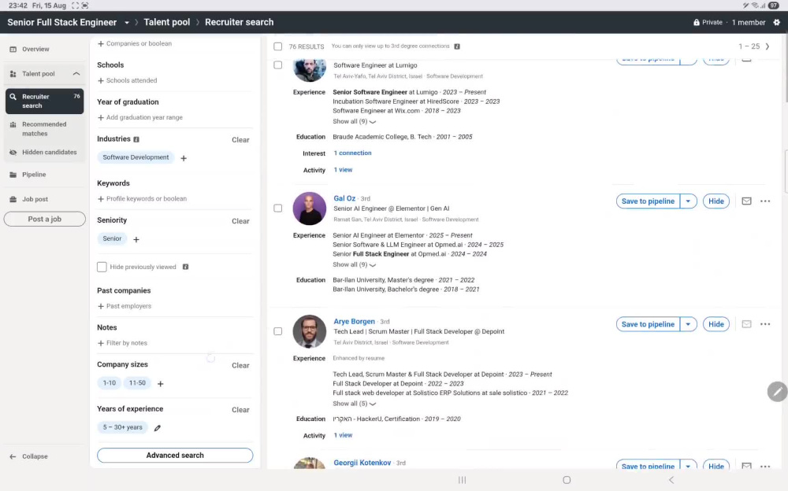Click 11-50 company size chip

click(137, 383)
